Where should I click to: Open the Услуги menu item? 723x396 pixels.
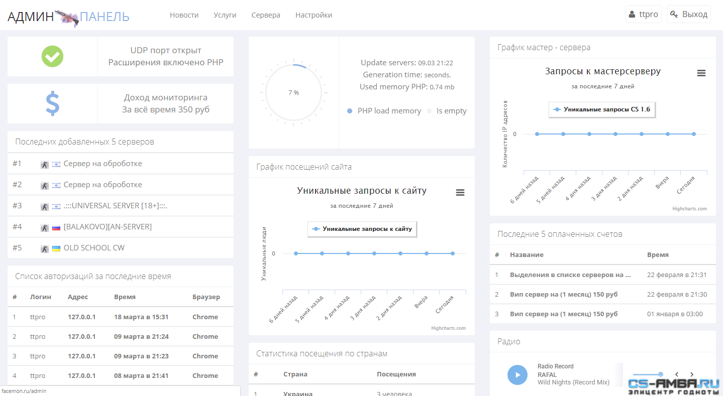225,15
